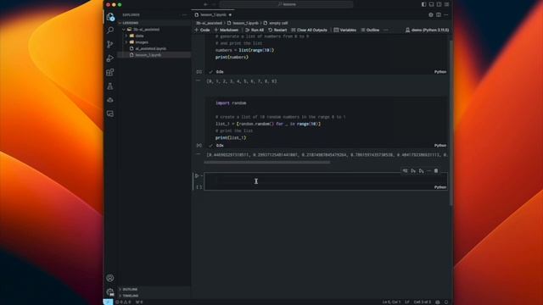This screenshot has width=543, height=305.
Task: Open editor More Actions ellipsis
Action: click(446, 15)
